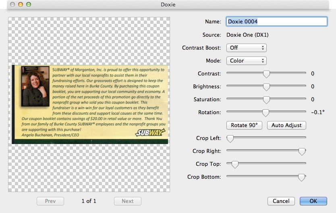The width and height of the screenshot is (336, 213).
Task: Click the Crop Top slider handle
Action: 235,164
